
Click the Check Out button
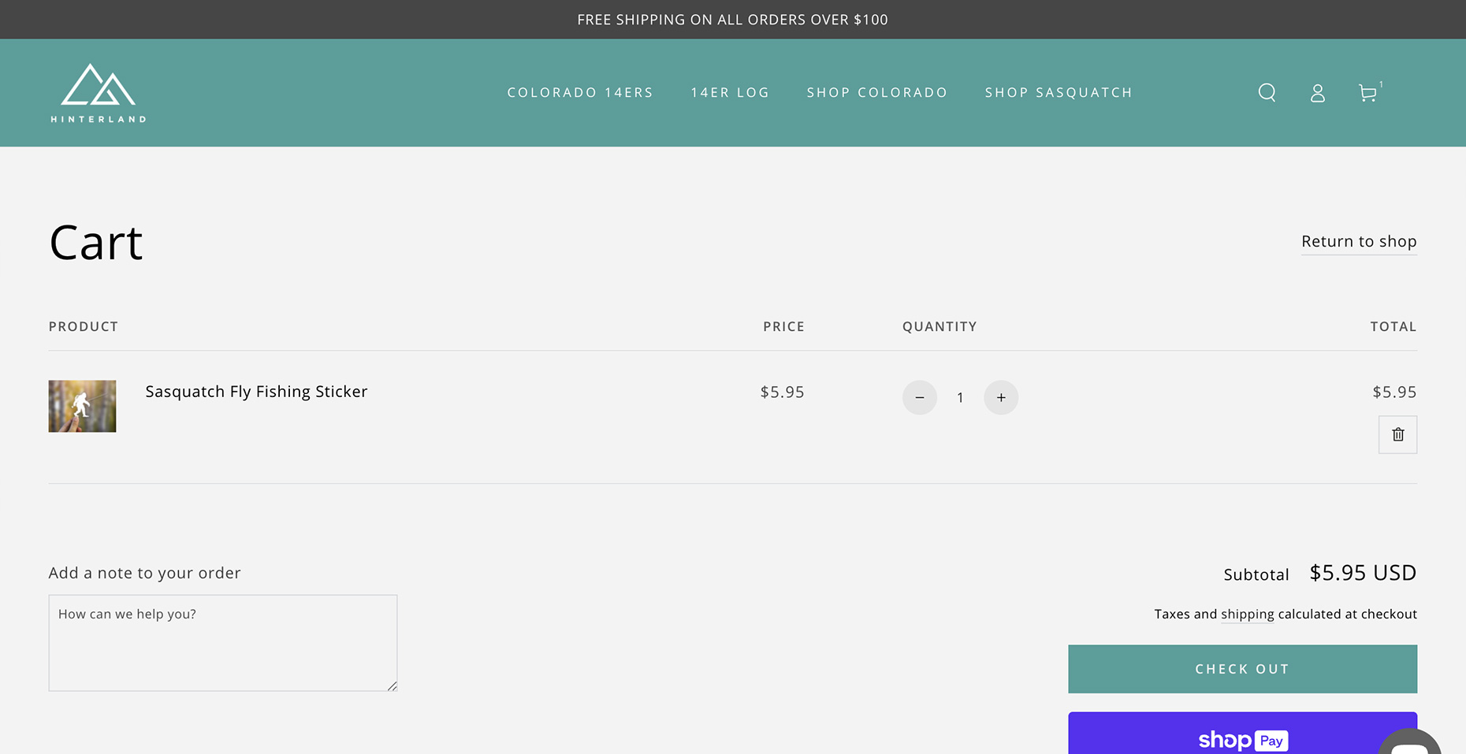(x=1242, y=669)
